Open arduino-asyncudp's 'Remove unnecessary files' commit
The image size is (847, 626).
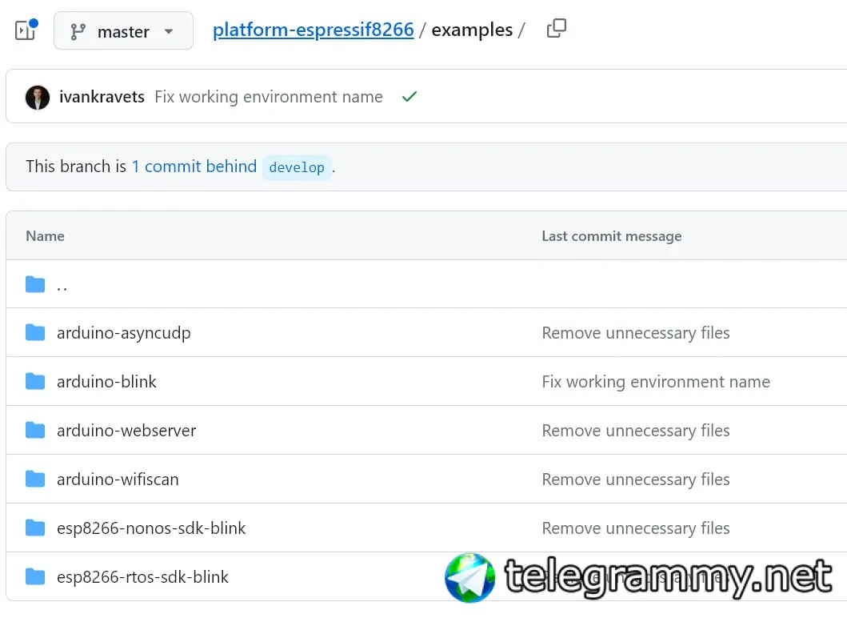click(635, 333)
